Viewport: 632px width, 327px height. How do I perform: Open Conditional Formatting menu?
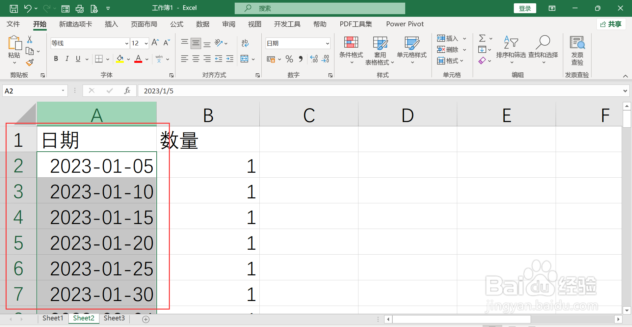tap(351, 50)
